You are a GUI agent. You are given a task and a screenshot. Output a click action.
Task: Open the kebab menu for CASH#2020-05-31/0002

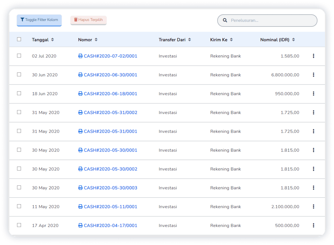(x=313, y=112)
